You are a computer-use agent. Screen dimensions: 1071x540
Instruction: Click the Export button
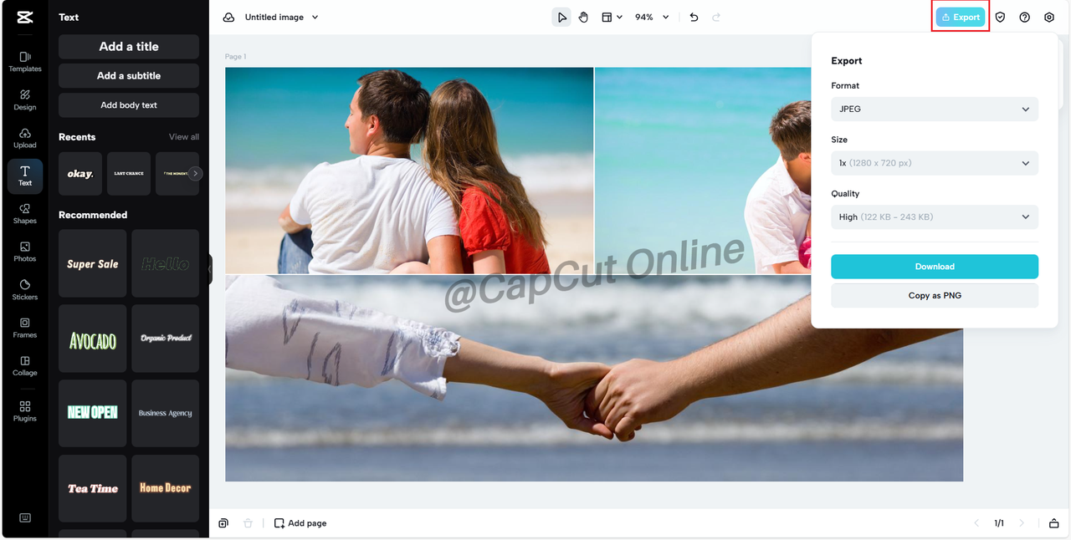(961, 17)
